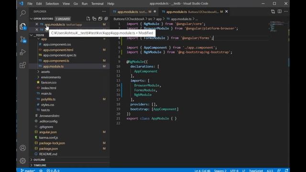Click Close All Editors icon in Open Editors
The width and height of the screenshot is (306, 172).
[106, 19]
